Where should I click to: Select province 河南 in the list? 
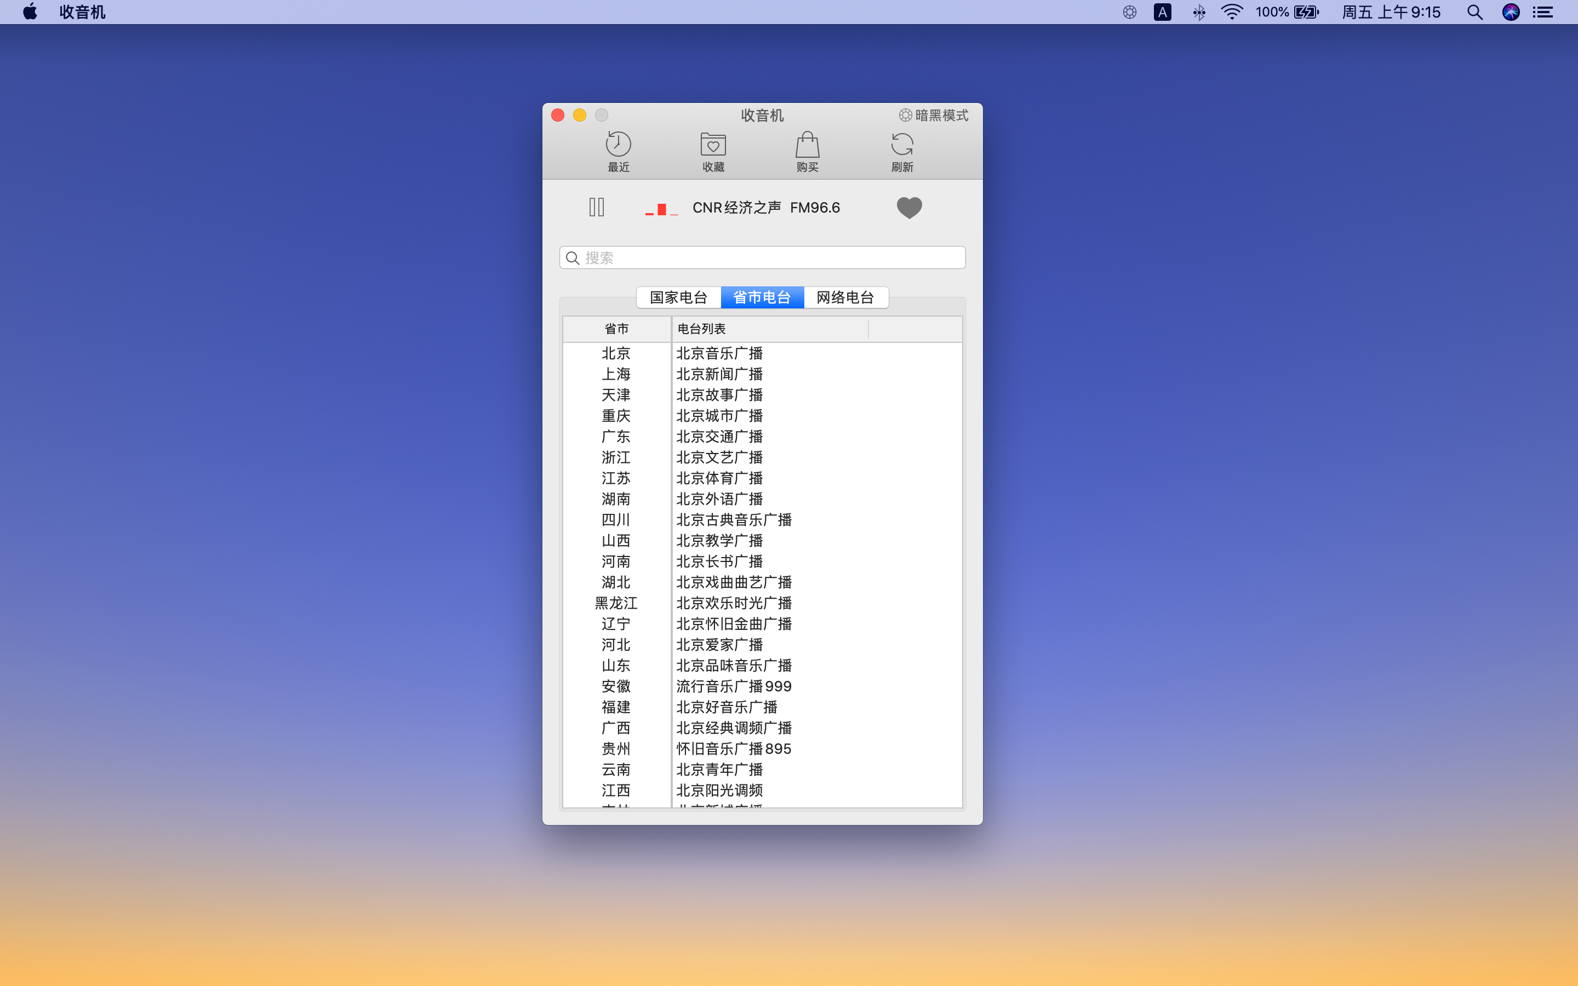[x=616, y=562]
